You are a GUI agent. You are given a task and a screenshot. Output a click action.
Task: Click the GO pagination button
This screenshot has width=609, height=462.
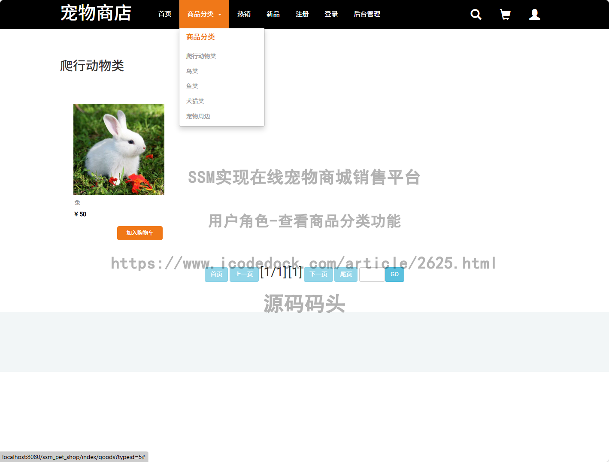point(394,275)
